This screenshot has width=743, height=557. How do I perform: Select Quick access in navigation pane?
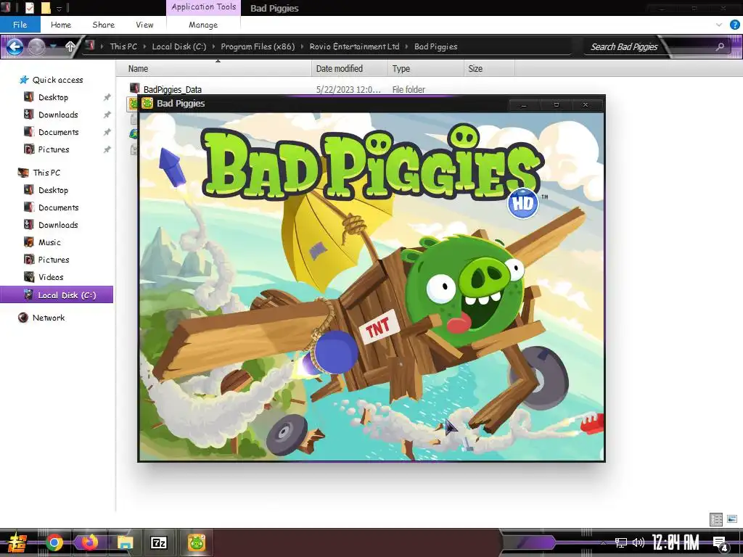pyautogui.click(x=57, y=80)
